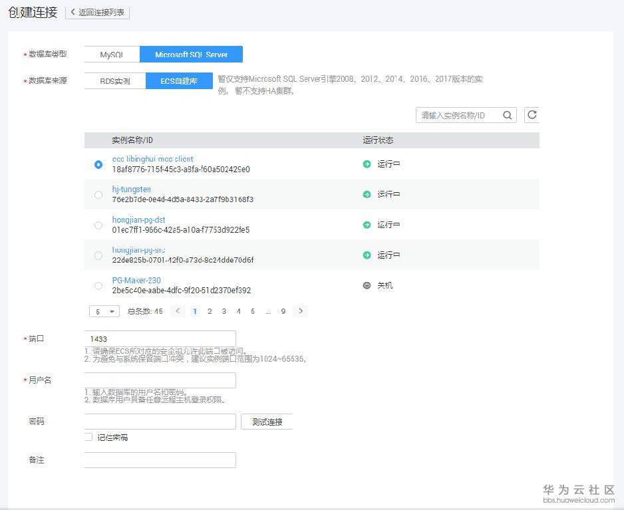Switch source to RDS实例
The image size is (624, 510).
(x=115, y=81)
